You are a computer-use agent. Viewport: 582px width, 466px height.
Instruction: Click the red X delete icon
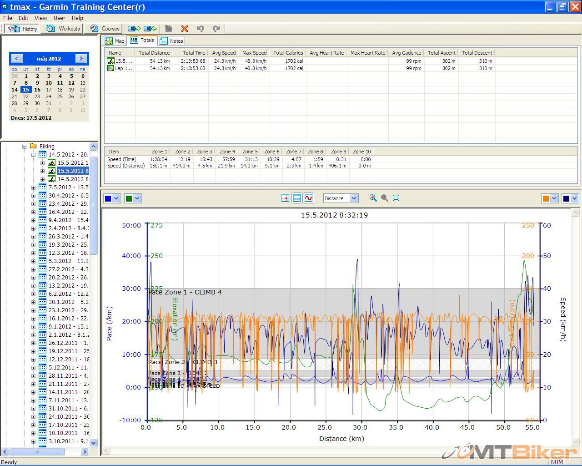(184, 29)
